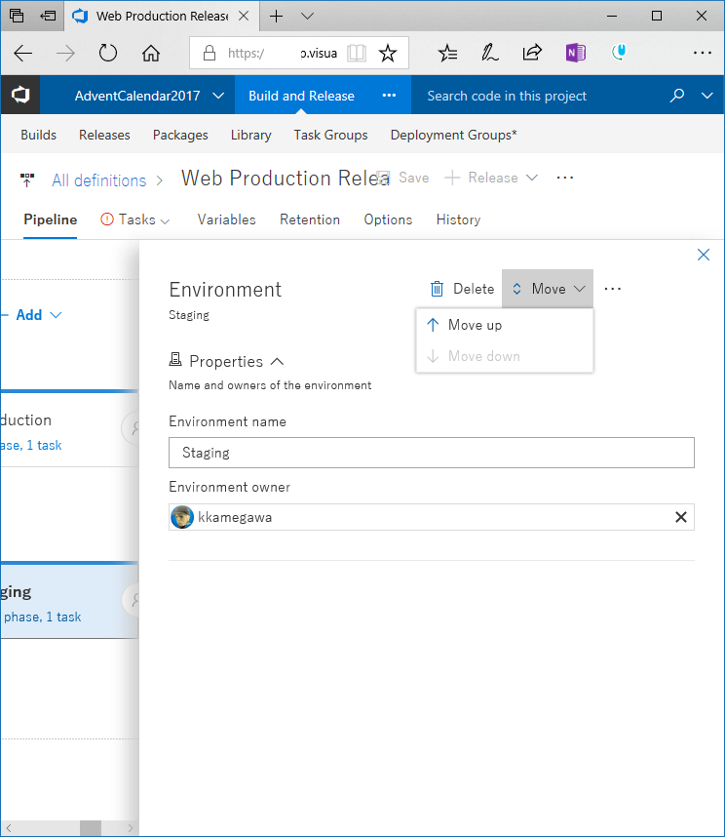Viewport: 725px width, 837px height.
Task: Click the Visual Studio Team Services logo
Action: tap(20, 96)
